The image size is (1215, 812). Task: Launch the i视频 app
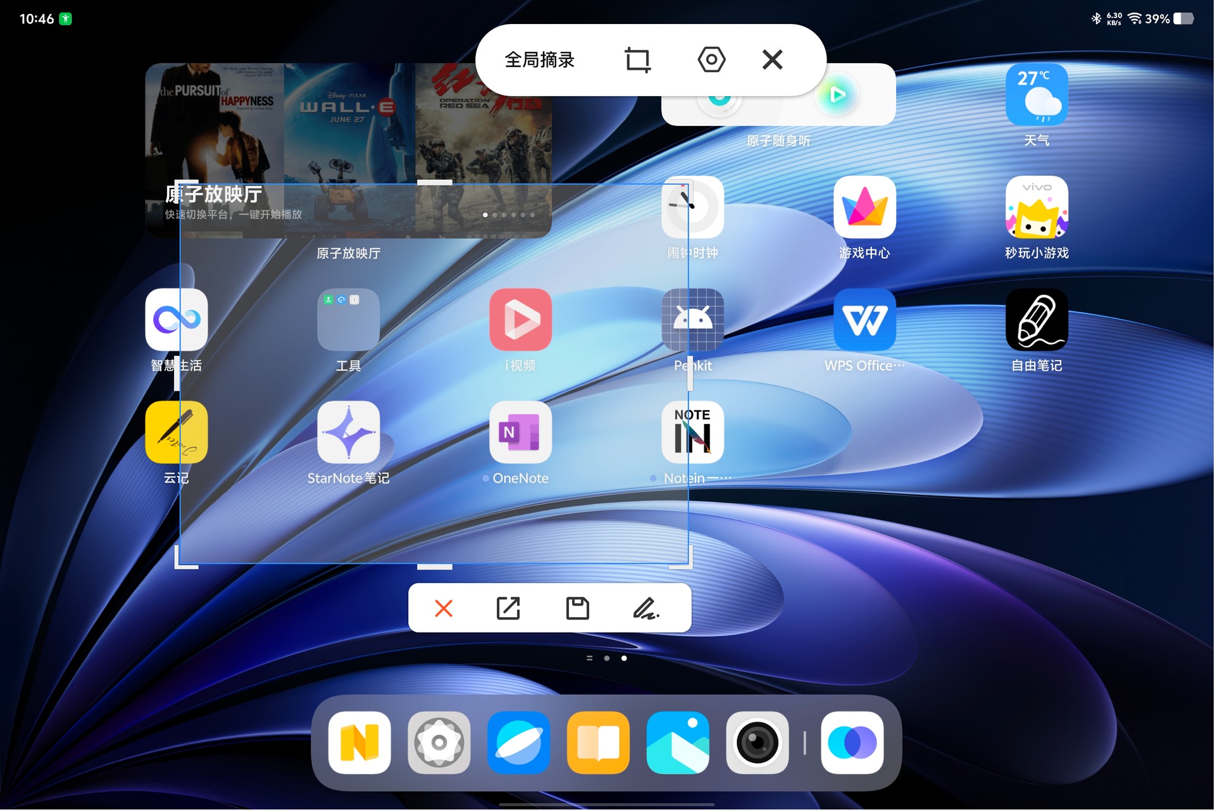click(520, 320)
